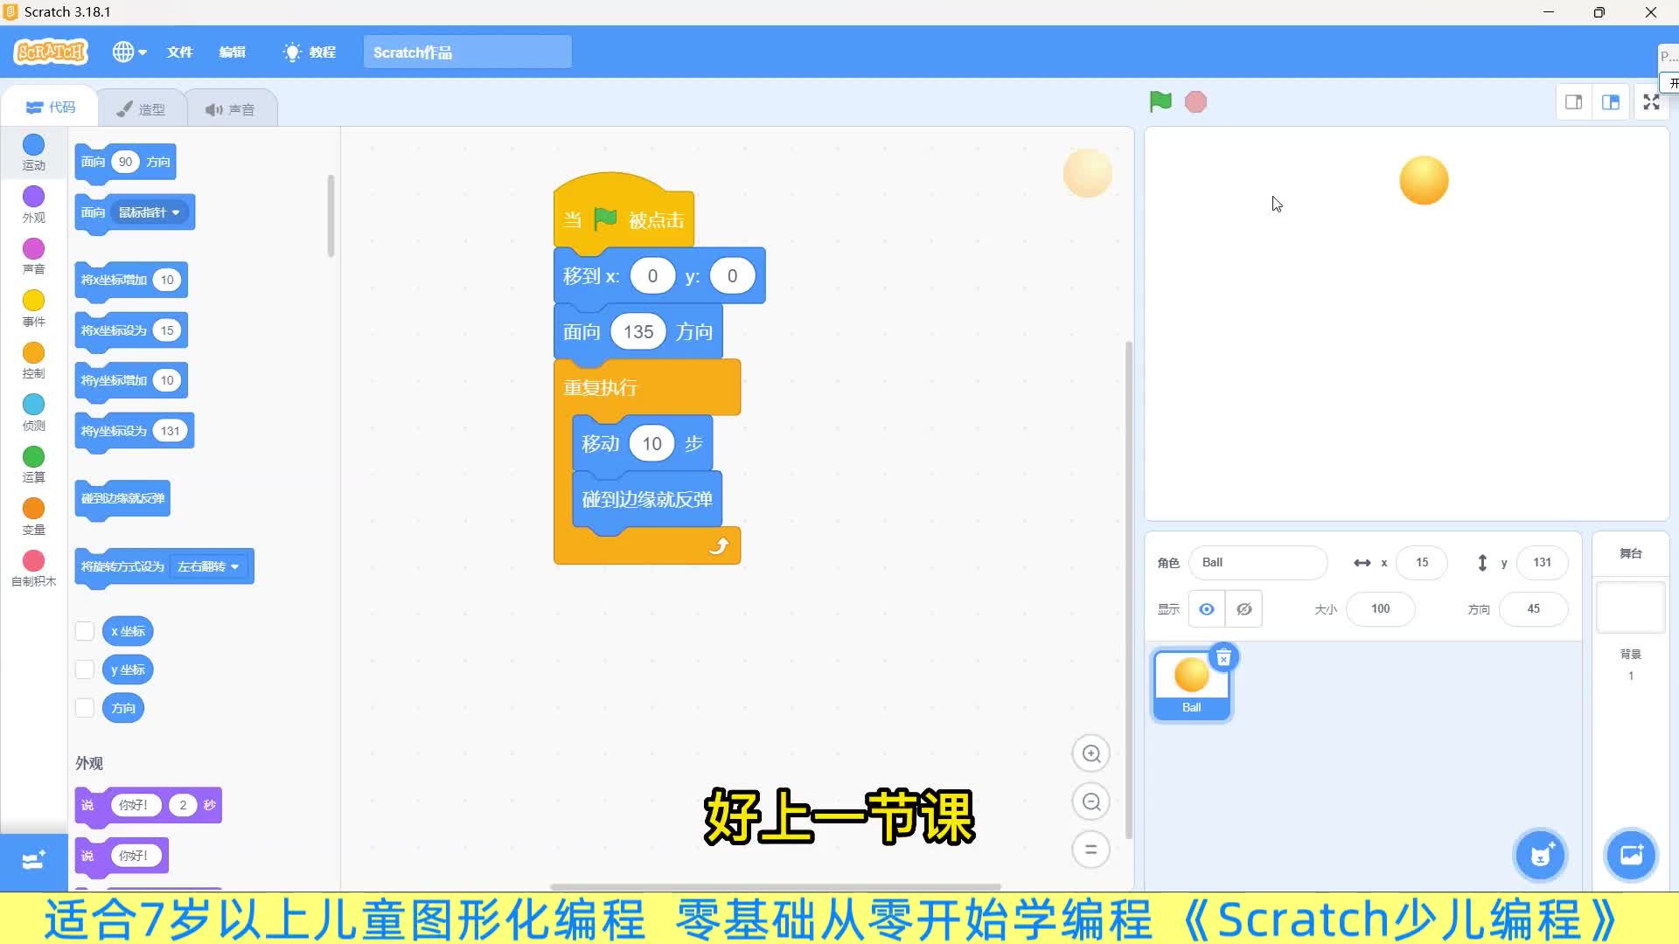
Task: Zoom out the code workspace
Action: 1090,802
